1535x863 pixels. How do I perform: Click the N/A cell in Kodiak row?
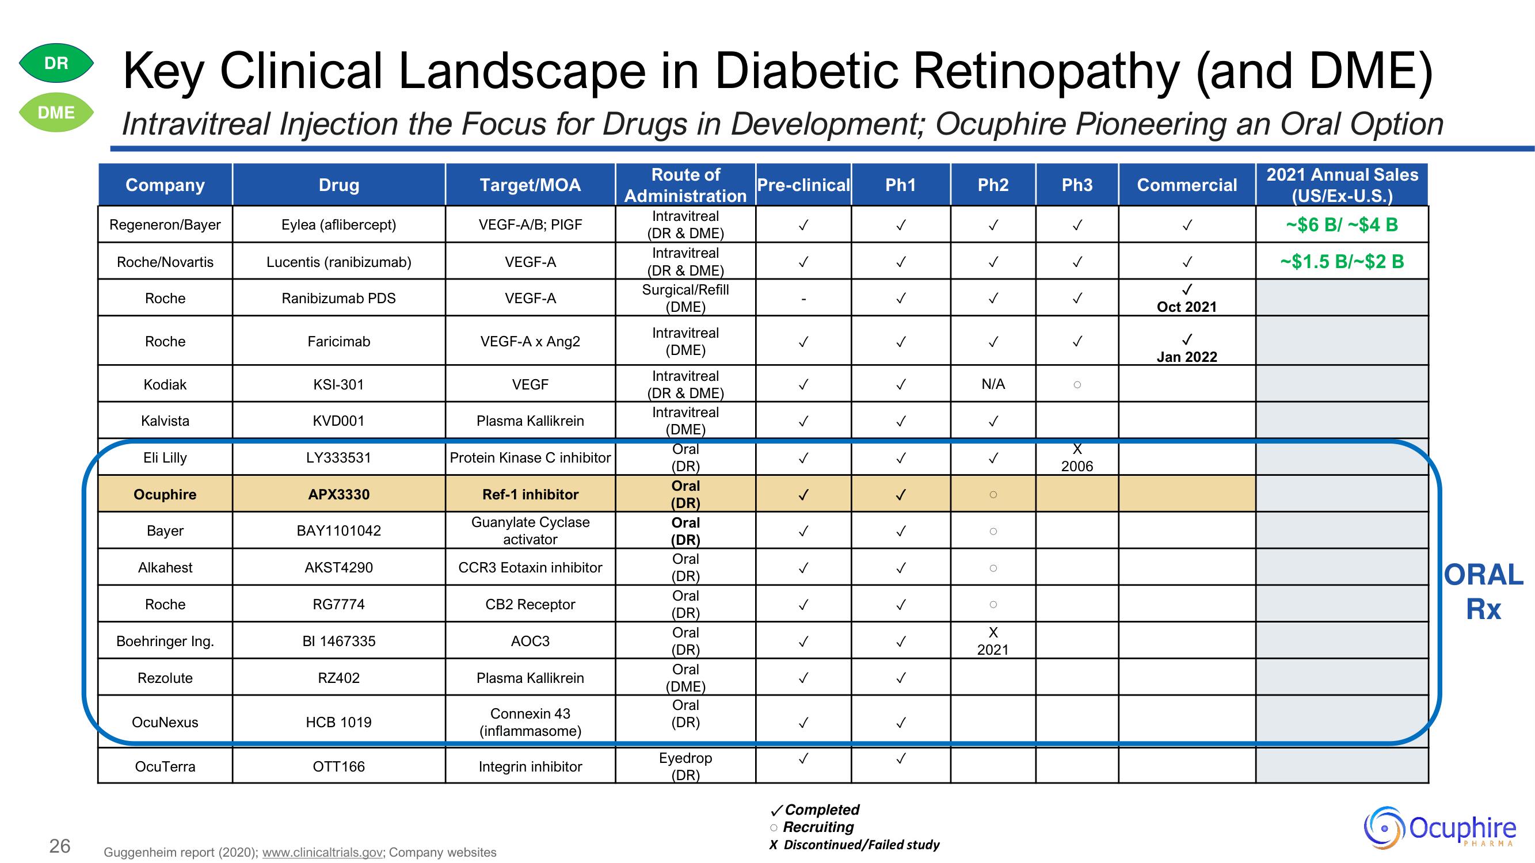pyautogui.click(x=993, y=384)
